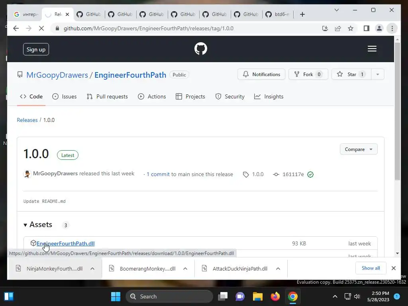Switch to the Google search tab
Screen dimensions: 408x306
pyautogui.click(x=26, y=14)
